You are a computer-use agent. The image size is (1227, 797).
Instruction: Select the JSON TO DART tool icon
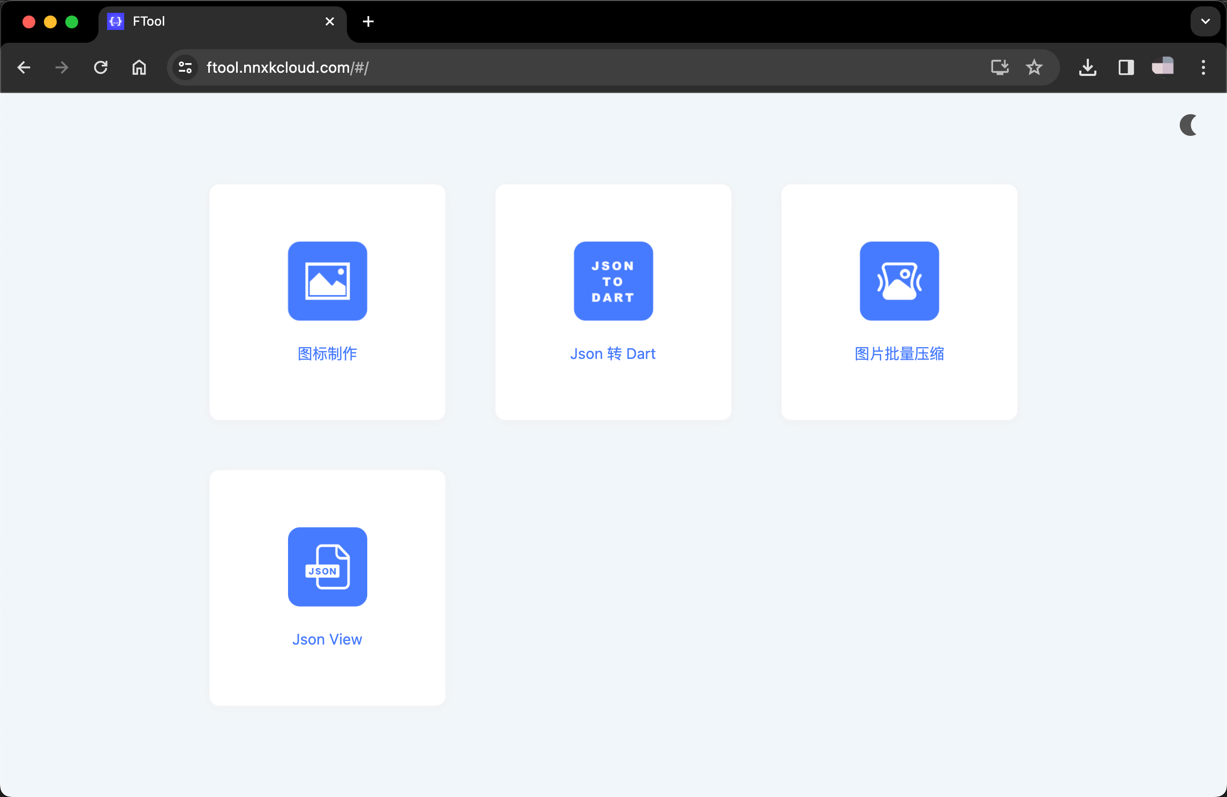[x=613, y=281]
